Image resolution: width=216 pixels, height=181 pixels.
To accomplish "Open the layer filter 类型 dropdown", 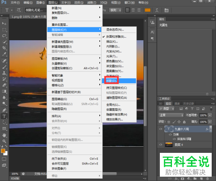I will coord(166,109).
